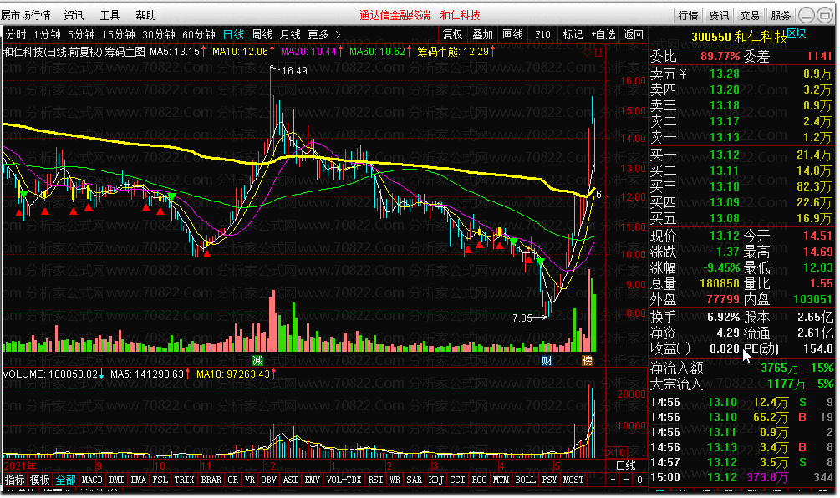
Task: Select the VOL-TDX indicator tab
Action: tap(344, 480)
